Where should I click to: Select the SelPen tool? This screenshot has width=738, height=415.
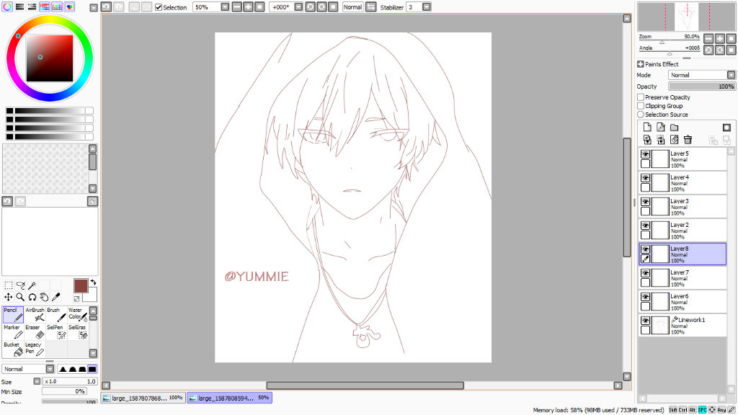56,331
